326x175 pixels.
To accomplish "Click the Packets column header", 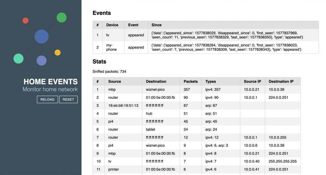I will pyautogui.click(x=191, y=82).
